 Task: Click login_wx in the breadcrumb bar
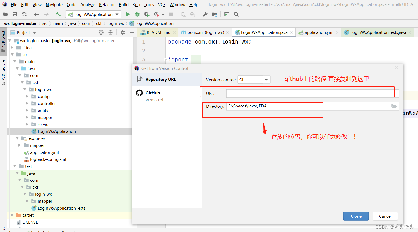click(116, 23)
